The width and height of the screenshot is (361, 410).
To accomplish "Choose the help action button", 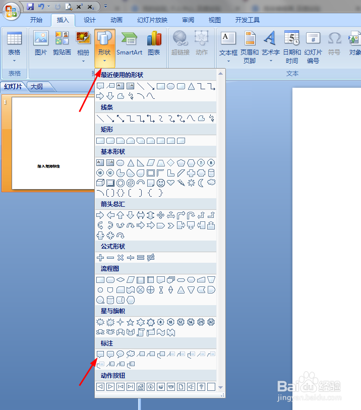I will tap(201, 387).
